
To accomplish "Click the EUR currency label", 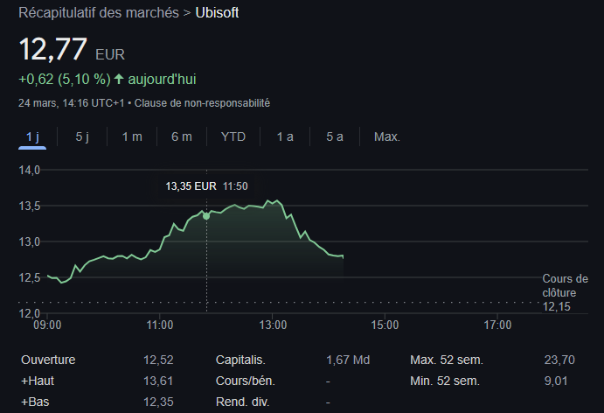I will coord(110,54).
